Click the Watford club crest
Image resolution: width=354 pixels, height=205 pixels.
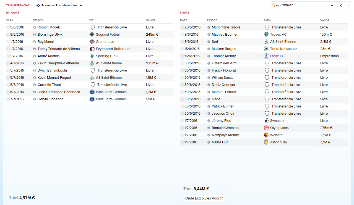tap(266, 135)
